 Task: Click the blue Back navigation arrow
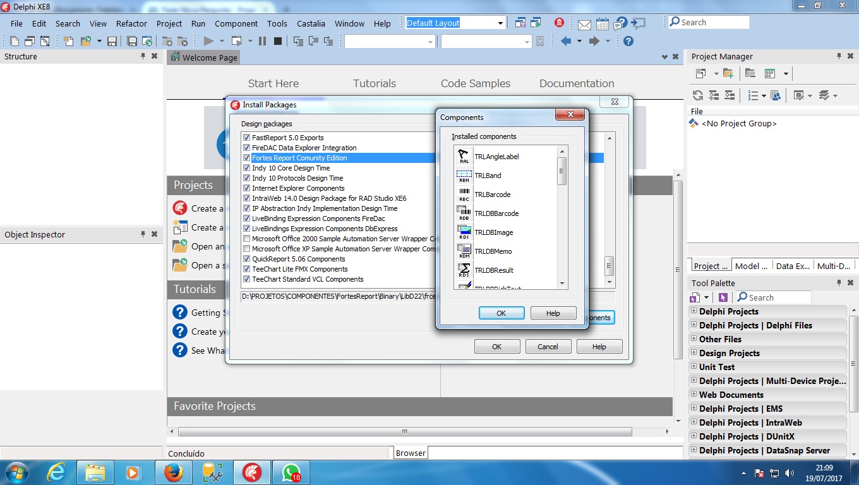coord(566,41)
